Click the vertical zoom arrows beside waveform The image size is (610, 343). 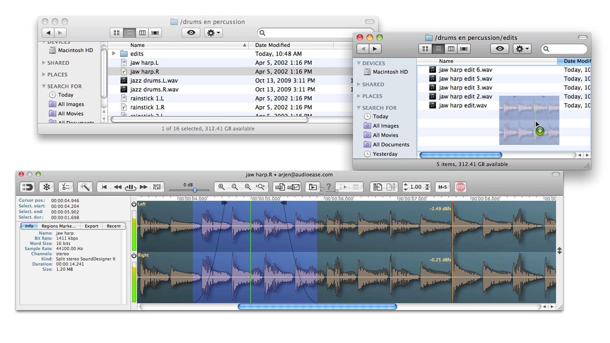[x=559, y=250]
